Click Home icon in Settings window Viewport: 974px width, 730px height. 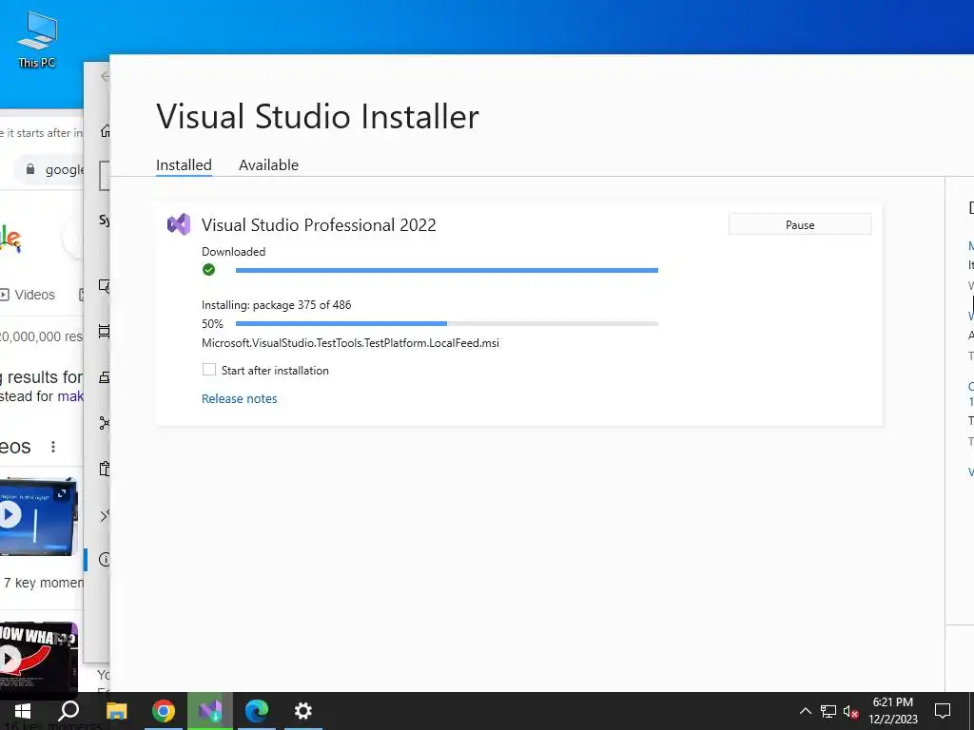[x=105, y=131]
